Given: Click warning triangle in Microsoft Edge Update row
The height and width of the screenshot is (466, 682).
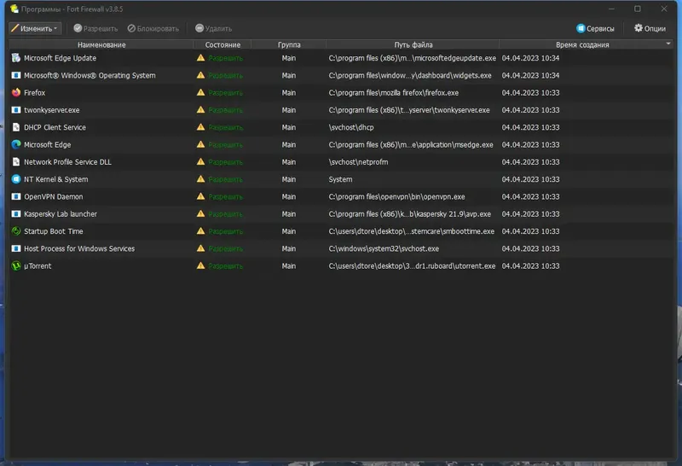Looking at the screenshot, I should 200,57.
